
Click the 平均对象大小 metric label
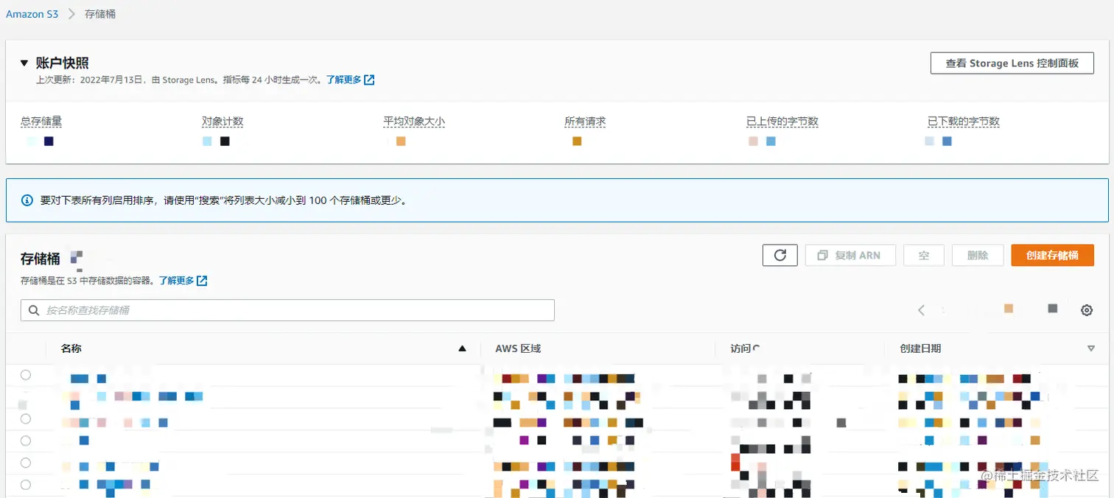[x=414, y=122]
